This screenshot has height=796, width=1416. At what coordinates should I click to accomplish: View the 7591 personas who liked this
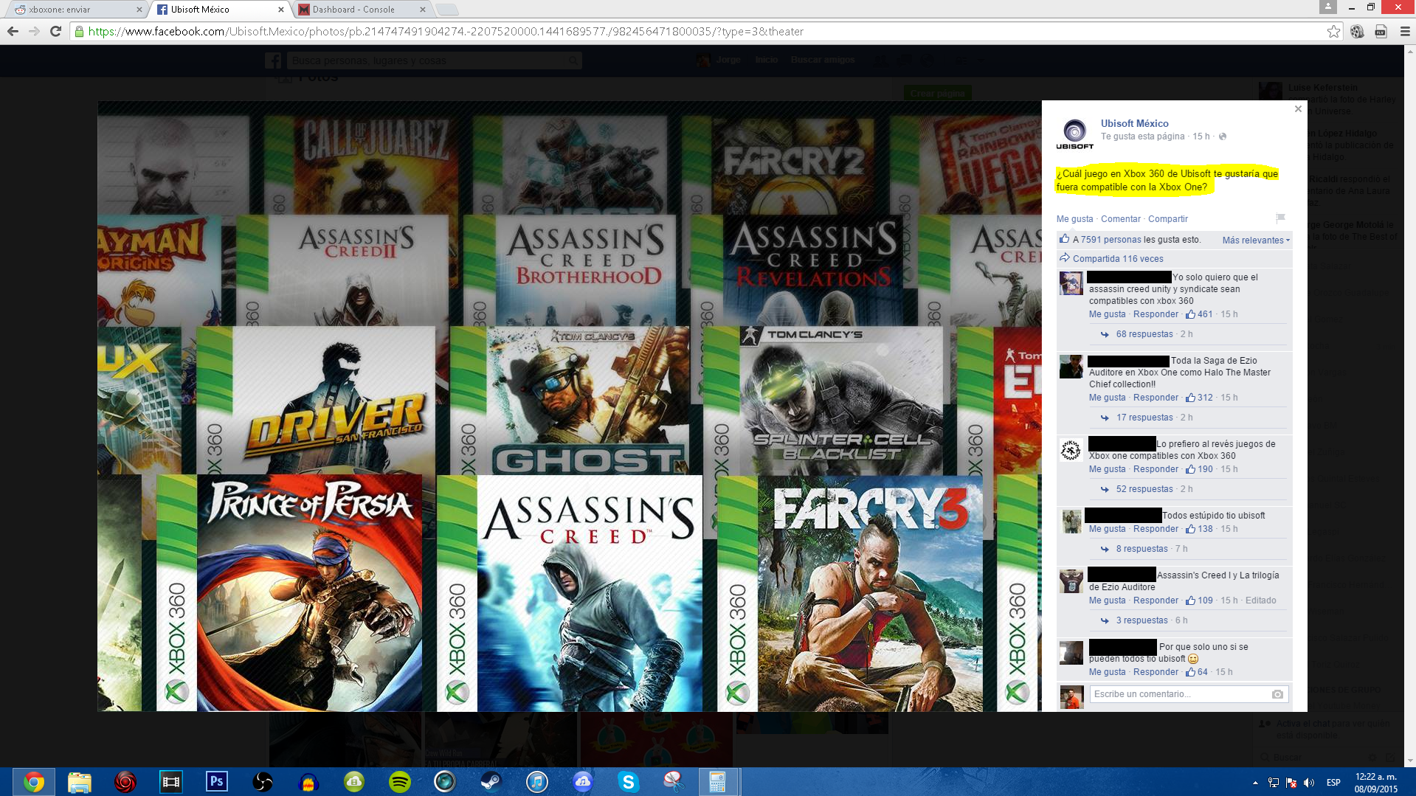click(x=1111, y=240)
